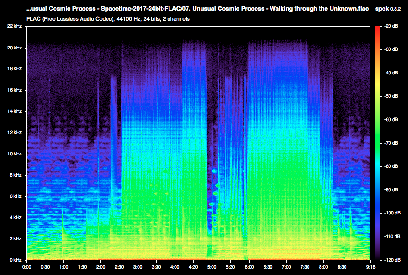The height and width of the screenshot is (275, 408).
Task: Click the 22 kHz frequency label
Action: (14, 26)
